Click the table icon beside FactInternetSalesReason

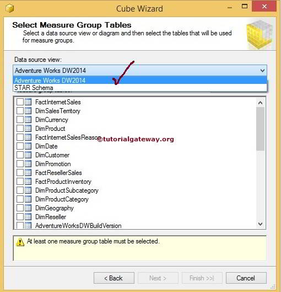point(28,137)
